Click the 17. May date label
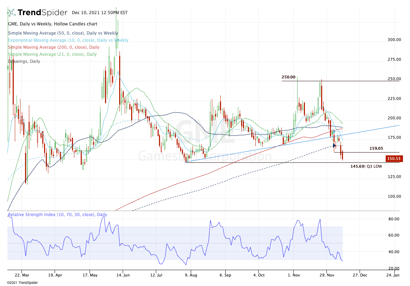 [90, 275]
